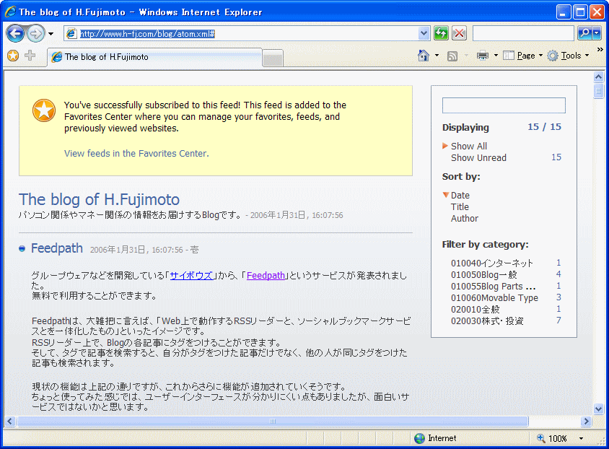Click the horizontal scrollbar right arrow
Screen dimensions: 609x449
point(586,421)
